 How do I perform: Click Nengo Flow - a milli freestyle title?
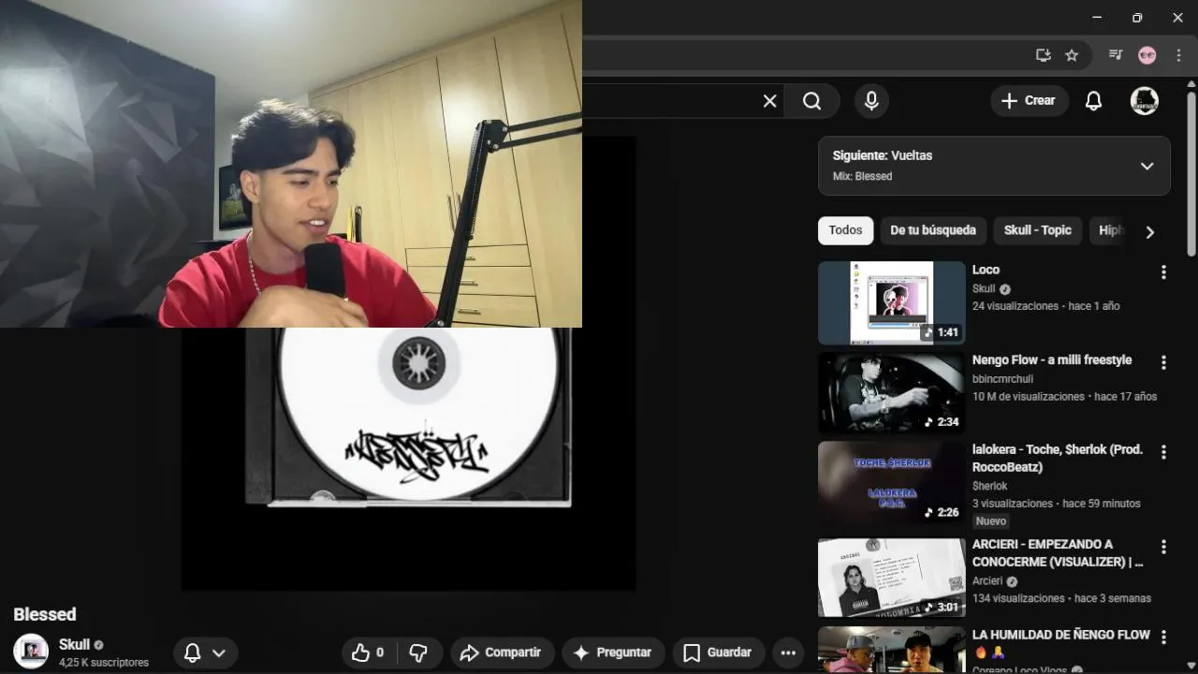coord(1052,359)
